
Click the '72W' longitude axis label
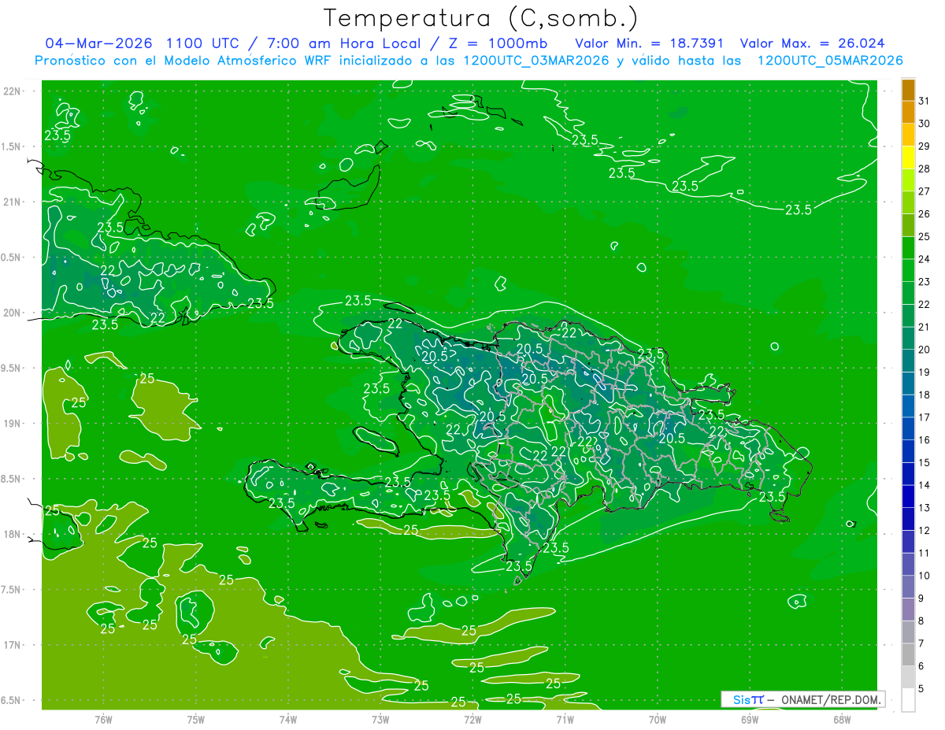pyautogui.click(x=472, y=719)
